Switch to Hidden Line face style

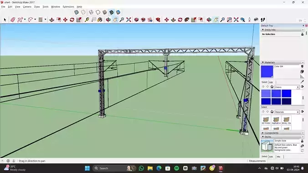pos(98,12)
